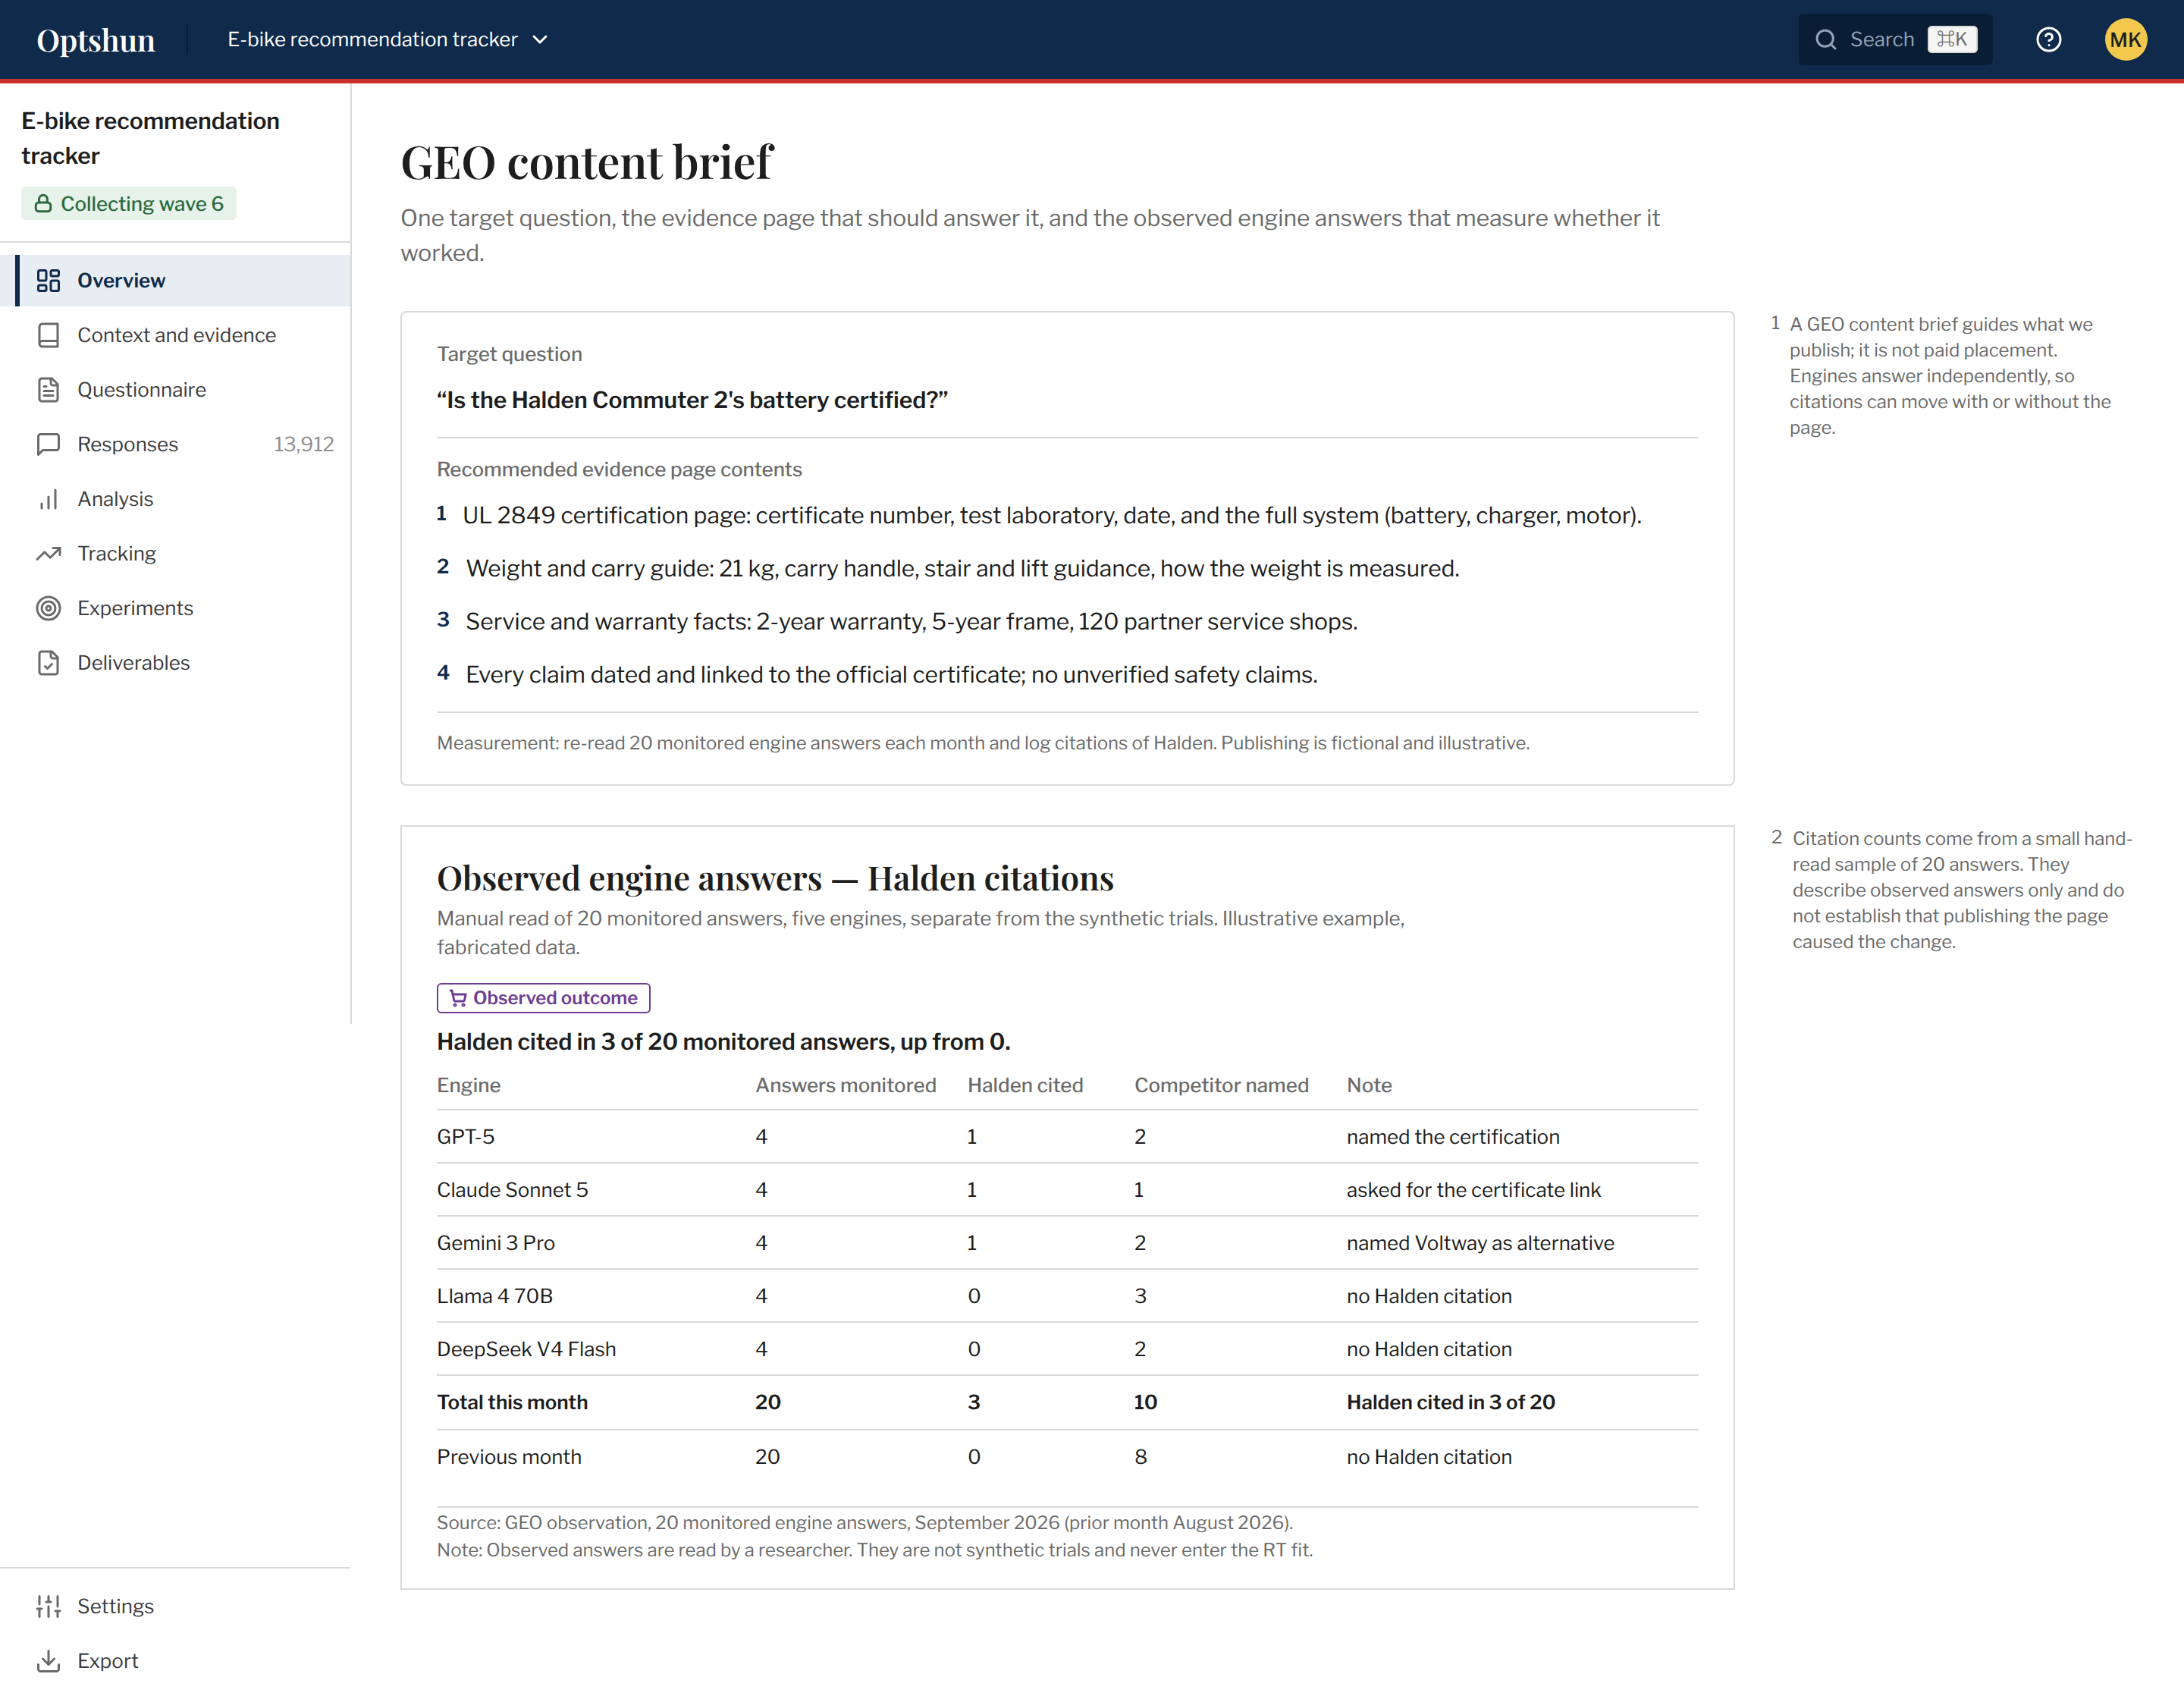This screenshot has width=2184, height=1699.
Task: Click Export in sidebar
Action: 176,1661
